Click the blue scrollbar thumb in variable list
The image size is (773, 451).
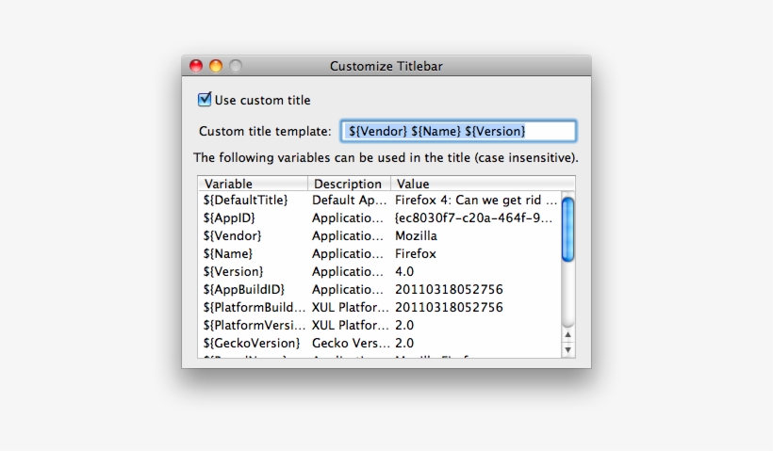point(567,229)
